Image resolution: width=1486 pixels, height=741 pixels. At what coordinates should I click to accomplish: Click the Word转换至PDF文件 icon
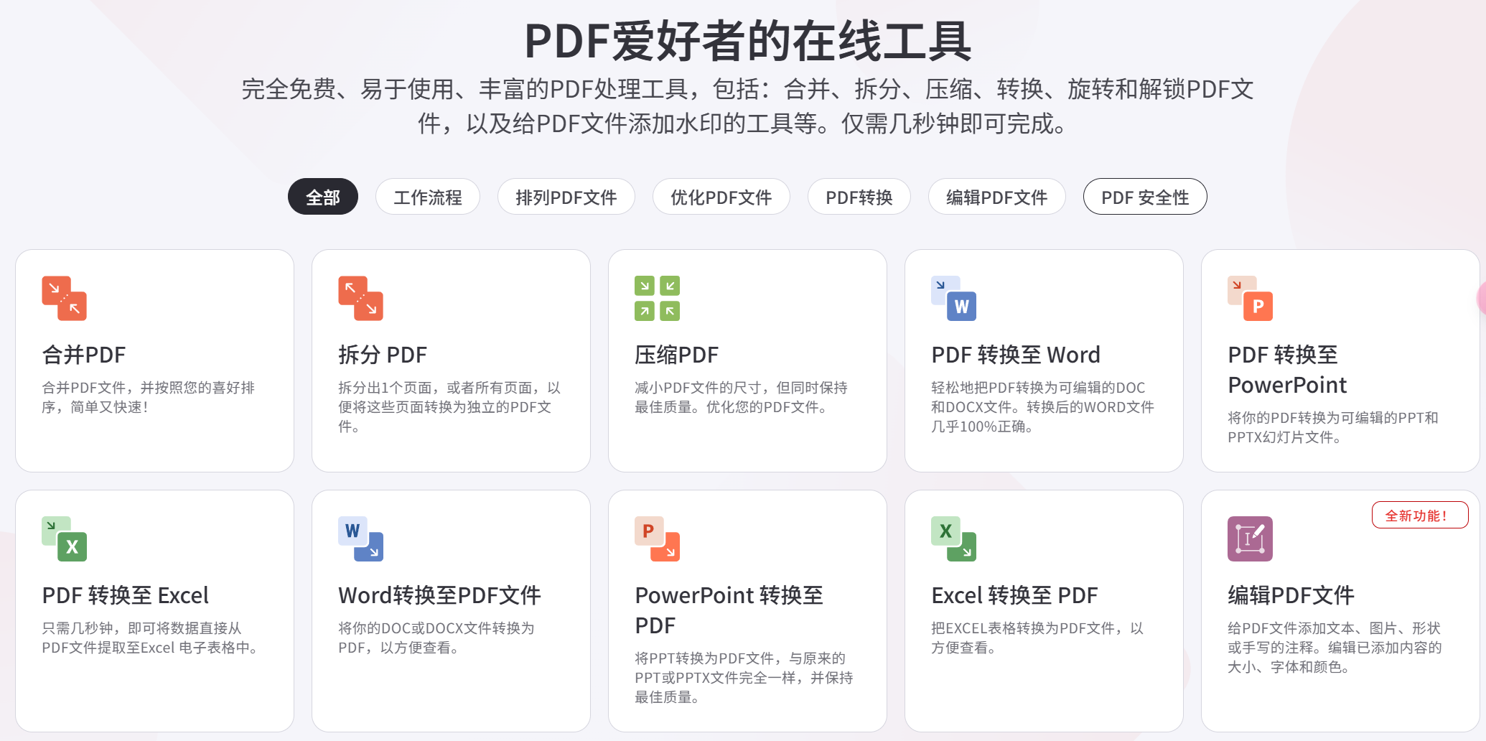[x=360, y=539]
